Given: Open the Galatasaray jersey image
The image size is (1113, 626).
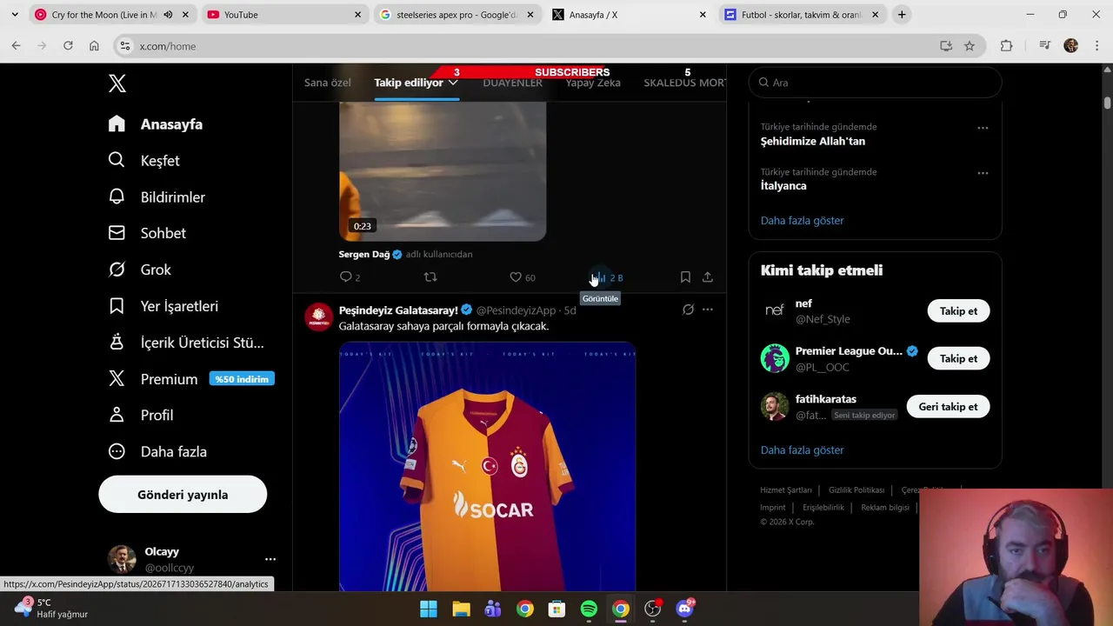Looking at the screenshot, I should (x=487, y=467).
